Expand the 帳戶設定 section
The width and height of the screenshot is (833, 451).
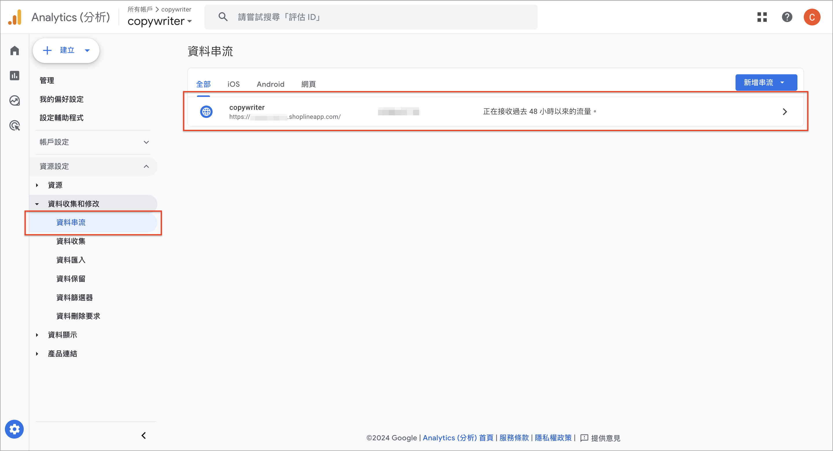click(x=93, y=142)
